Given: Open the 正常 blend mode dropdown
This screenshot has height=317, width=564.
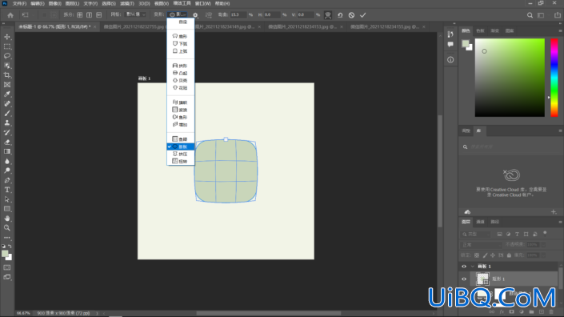Looking at the screenshot, I should (482, 245).
